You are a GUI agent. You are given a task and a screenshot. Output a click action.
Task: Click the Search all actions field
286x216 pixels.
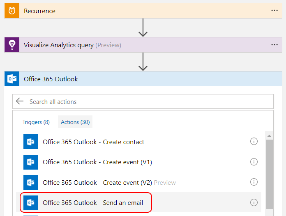148,101
